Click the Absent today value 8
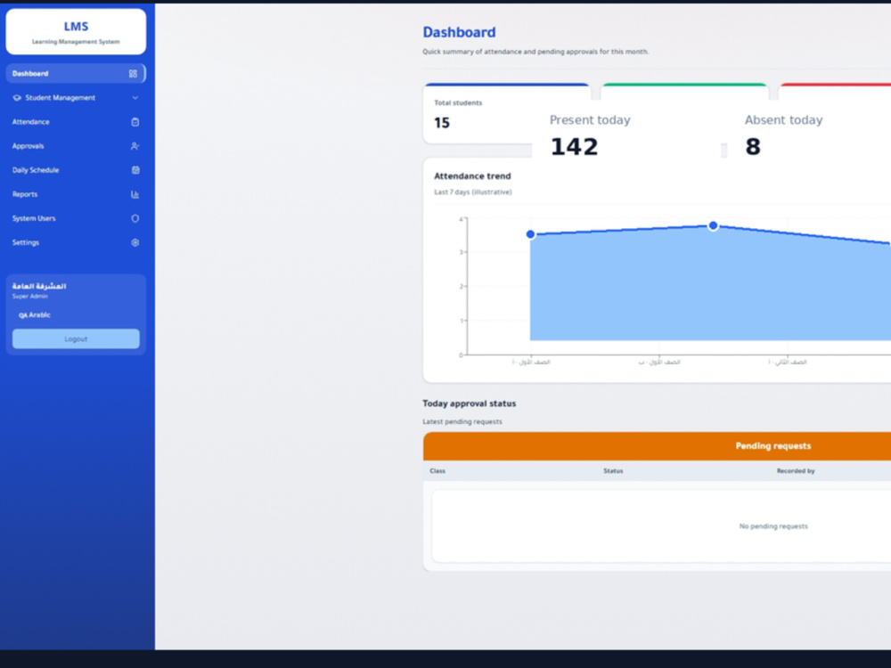Screen dimensions: 891x668 click(x=752, y=147)
